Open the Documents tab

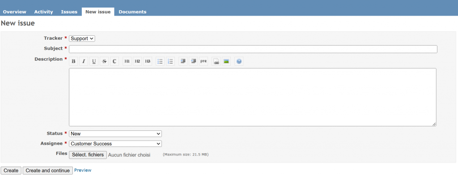click(132, 12)
